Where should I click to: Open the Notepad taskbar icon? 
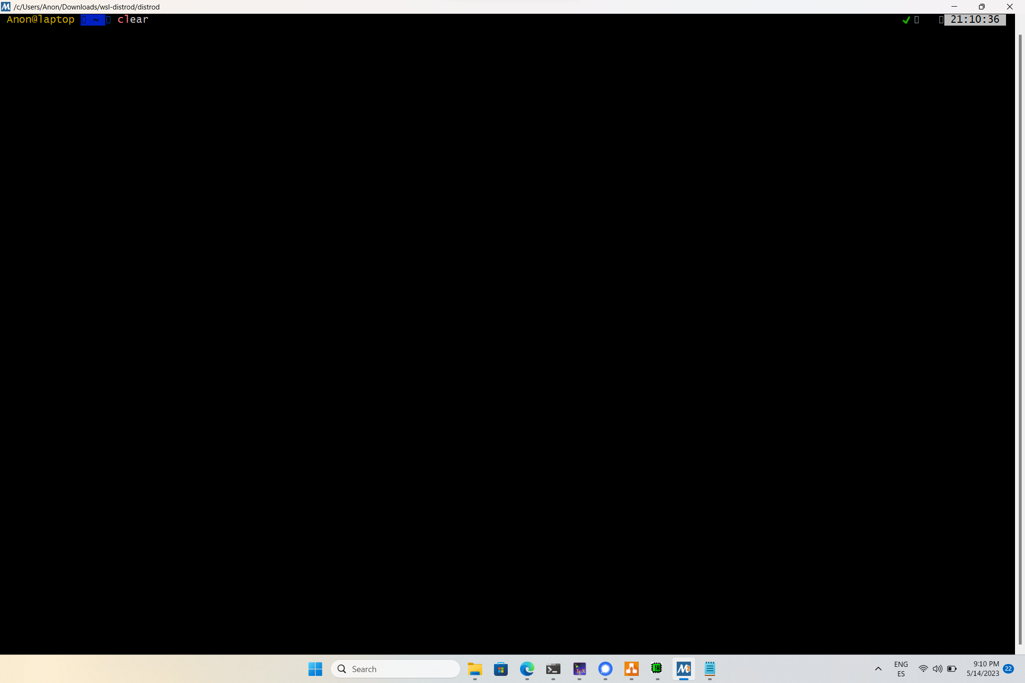(710, 669)
